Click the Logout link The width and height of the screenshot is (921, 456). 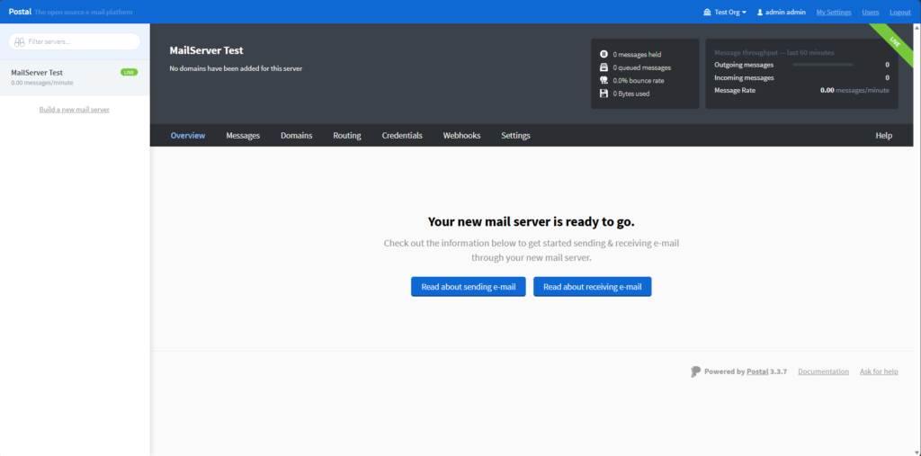click(899, 12)
